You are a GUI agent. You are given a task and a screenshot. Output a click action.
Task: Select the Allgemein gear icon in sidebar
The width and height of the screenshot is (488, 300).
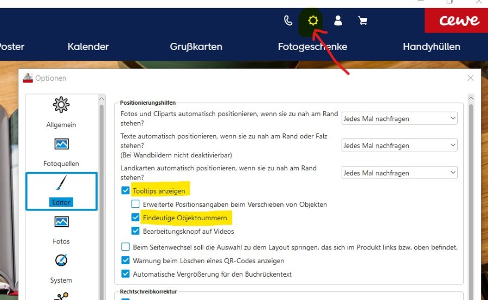tap(61, 105)
